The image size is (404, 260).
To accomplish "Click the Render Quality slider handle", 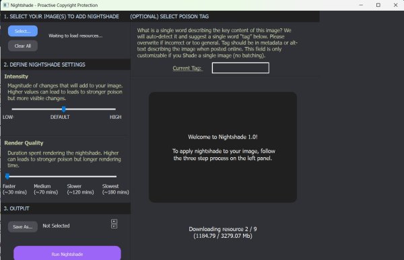I will click(x=7, y=176).
